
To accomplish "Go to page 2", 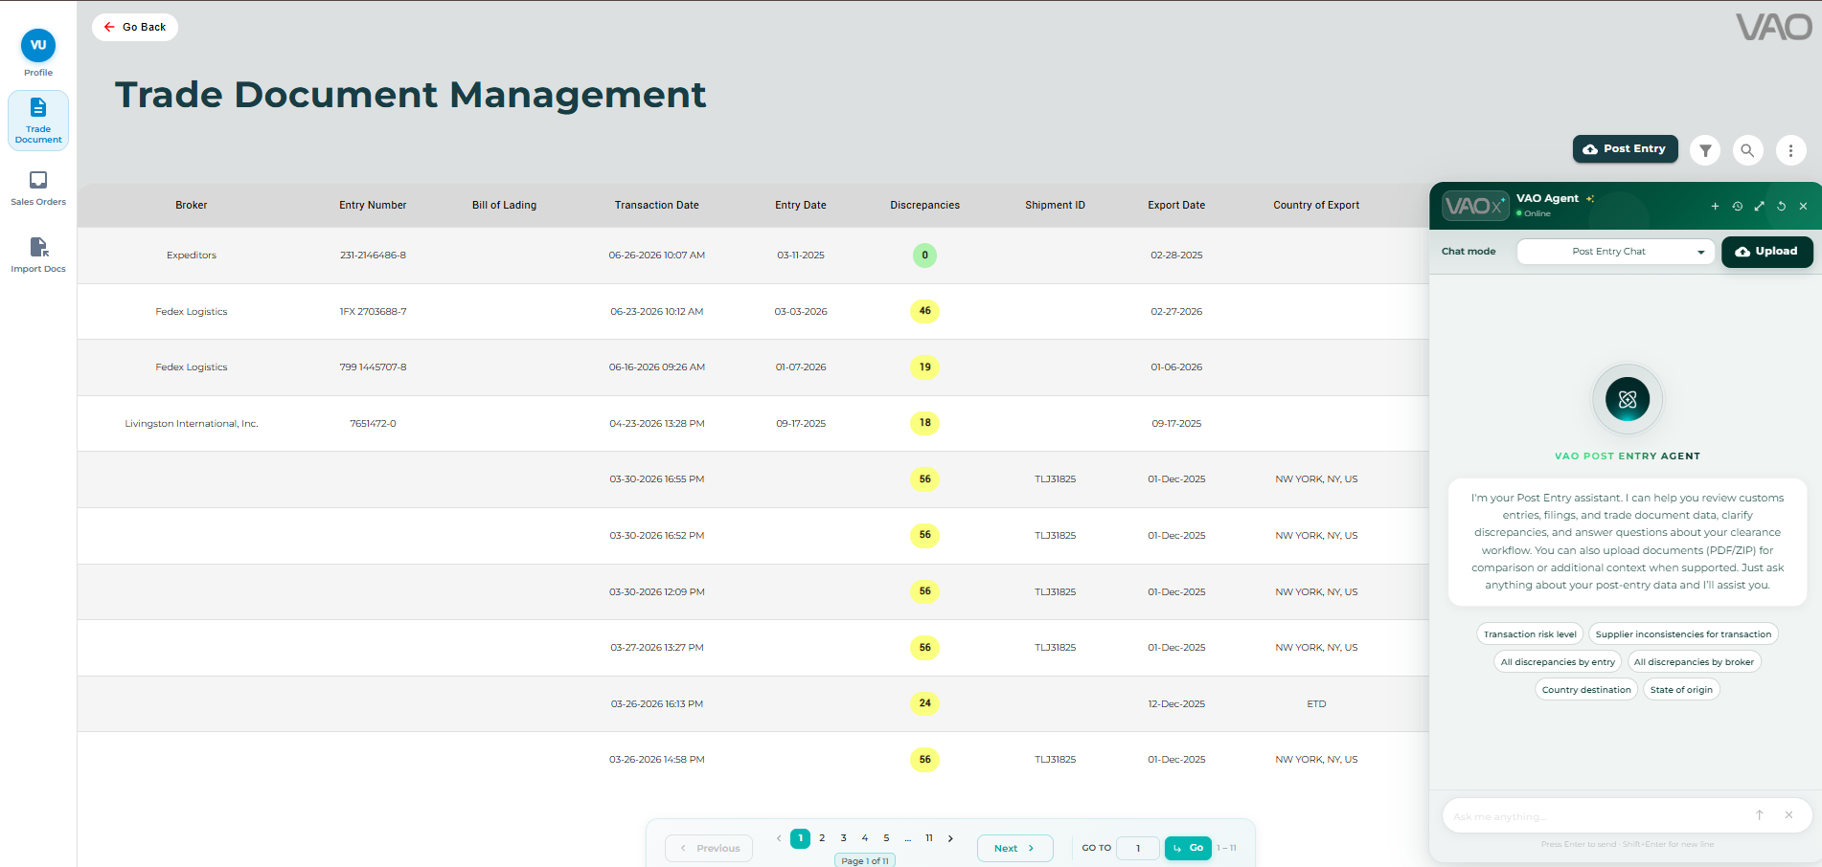I will 822,838.
